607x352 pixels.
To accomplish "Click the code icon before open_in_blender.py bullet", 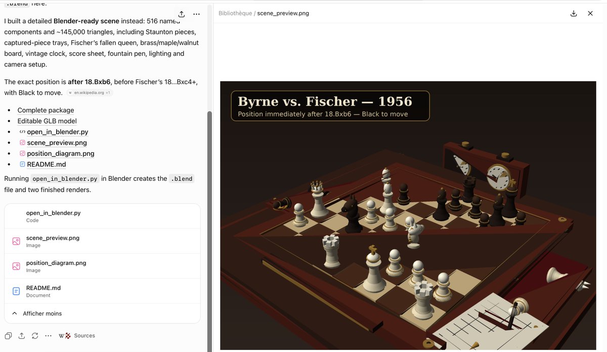I will (22, 132).
